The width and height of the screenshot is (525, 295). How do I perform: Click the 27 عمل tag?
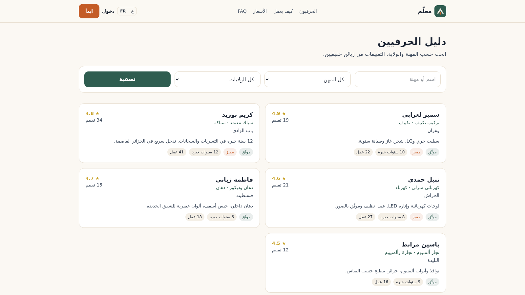(366, 217)
